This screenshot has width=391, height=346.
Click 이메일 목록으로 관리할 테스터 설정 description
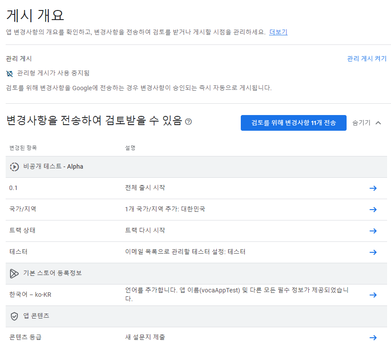(185, 251)
